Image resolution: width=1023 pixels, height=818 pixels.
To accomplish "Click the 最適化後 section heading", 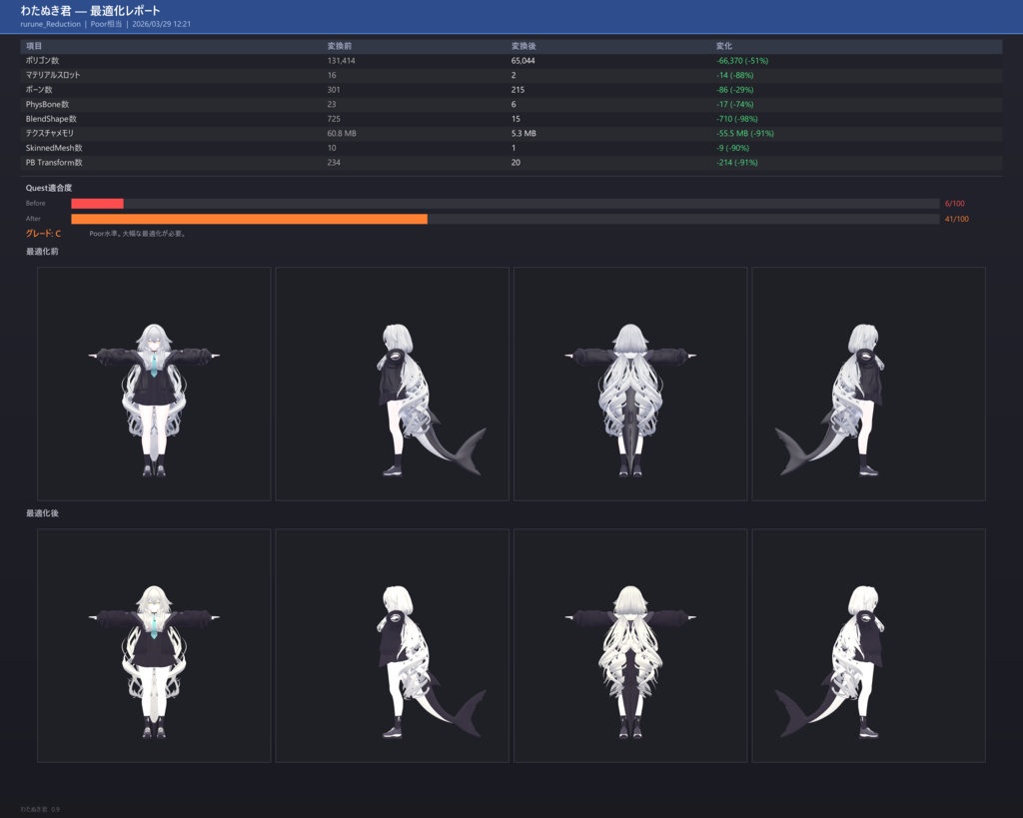I will click(x=42, y=513).
